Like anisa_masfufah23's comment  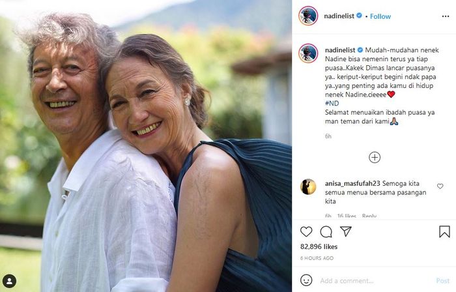(x=440, y=186)
